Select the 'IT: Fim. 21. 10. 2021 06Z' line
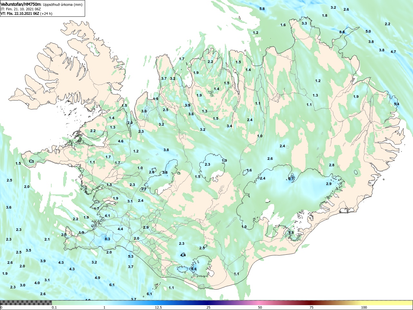Viewport: 413px width, 310px height. coord(21,9)
